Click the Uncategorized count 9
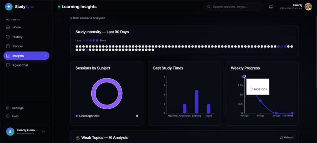Screen dimensions: 317x143 pyautogui.click(x=137, y=116)
